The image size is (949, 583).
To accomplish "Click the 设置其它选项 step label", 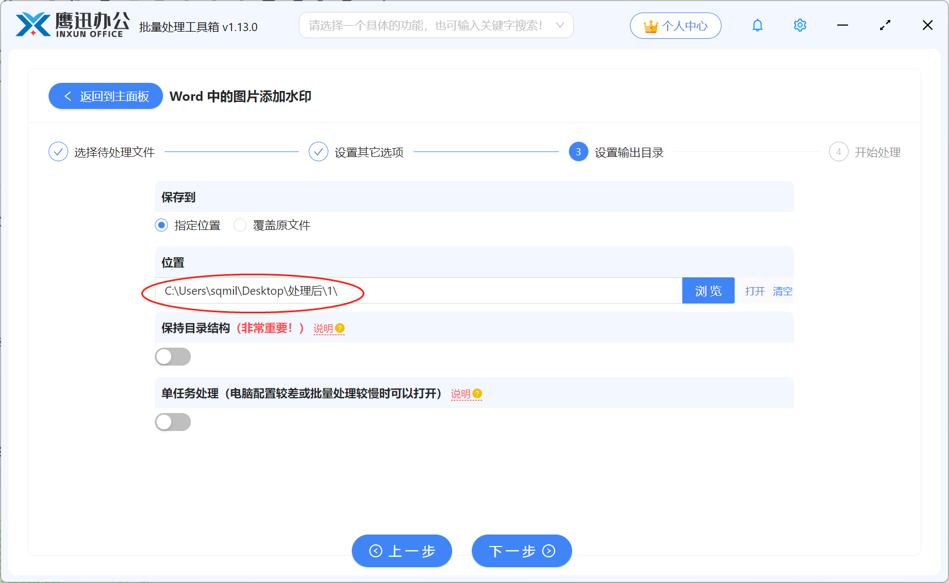I will click(x=368, y=152).
